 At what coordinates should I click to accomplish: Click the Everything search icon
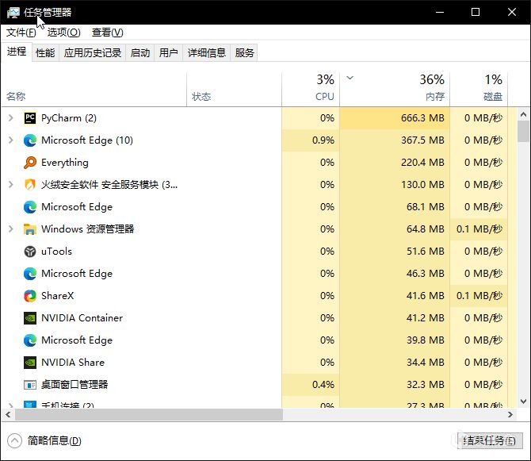(x=30, y=163)
